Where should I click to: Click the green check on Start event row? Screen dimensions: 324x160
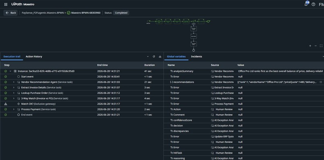6,76
